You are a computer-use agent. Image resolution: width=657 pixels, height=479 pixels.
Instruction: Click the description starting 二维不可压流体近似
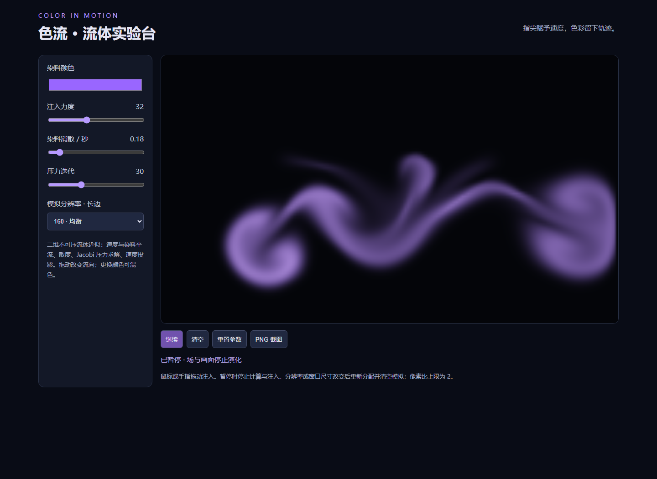pyautogui.click(x=95, y=260)
